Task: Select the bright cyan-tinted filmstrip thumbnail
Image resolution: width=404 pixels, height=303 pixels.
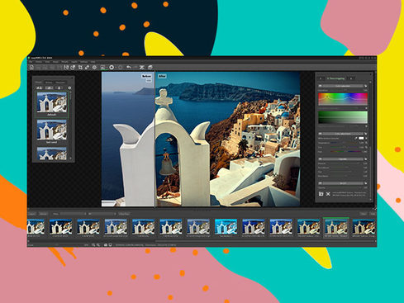Action: (x=226, y=226)
